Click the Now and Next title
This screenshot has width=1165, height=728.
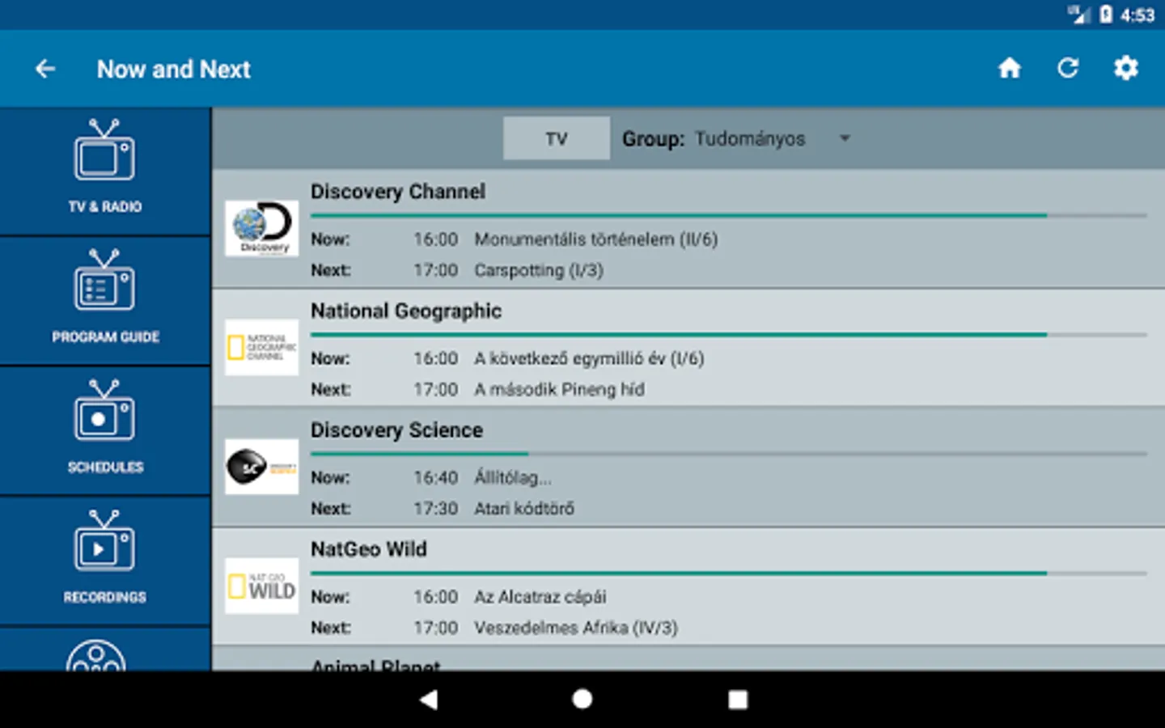pyautogui.click(x=174, y=70)
